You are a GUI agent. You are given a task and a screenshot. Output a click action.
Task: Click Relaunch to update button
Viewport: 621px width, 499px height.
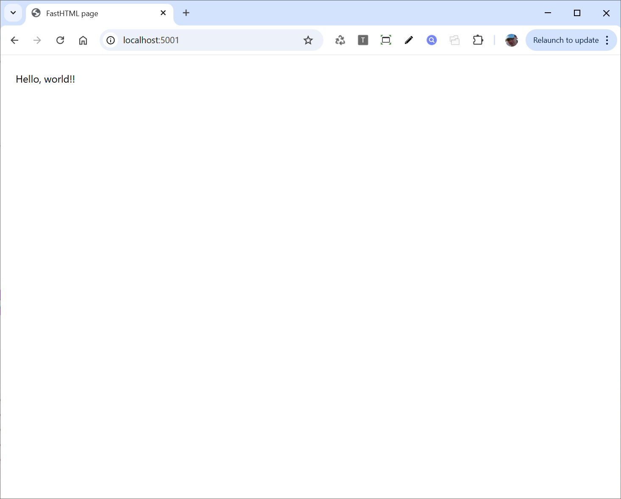pyautogui.click(x=565, y=40)
